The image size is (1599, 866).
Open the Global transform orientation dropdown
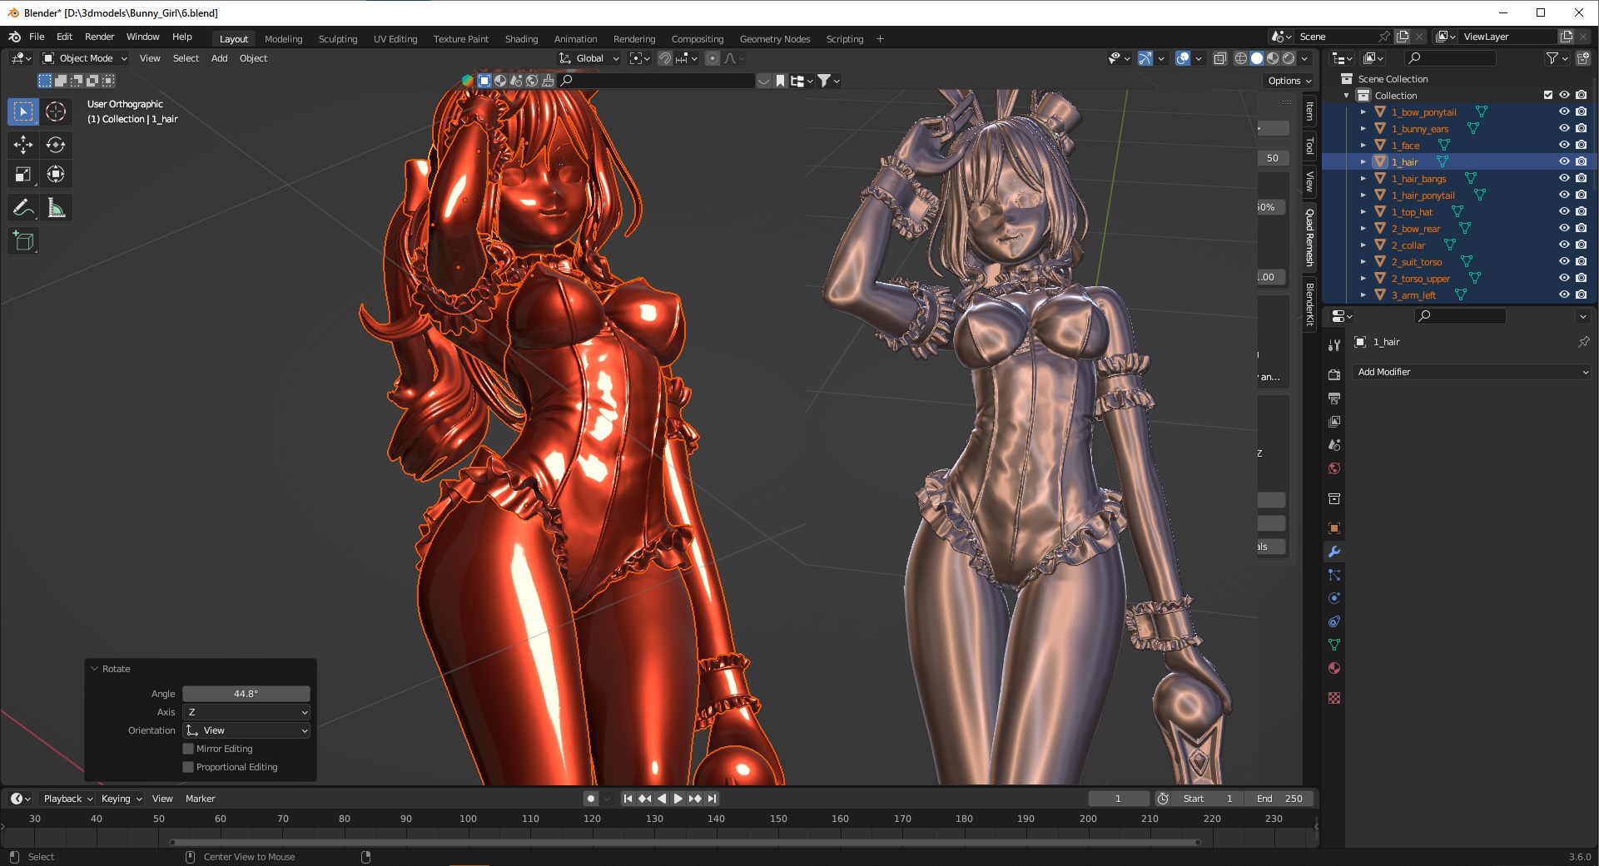coord(589,58)
